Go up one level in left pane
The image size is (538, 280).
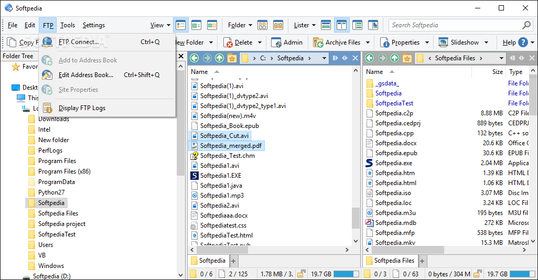point(219,58)
